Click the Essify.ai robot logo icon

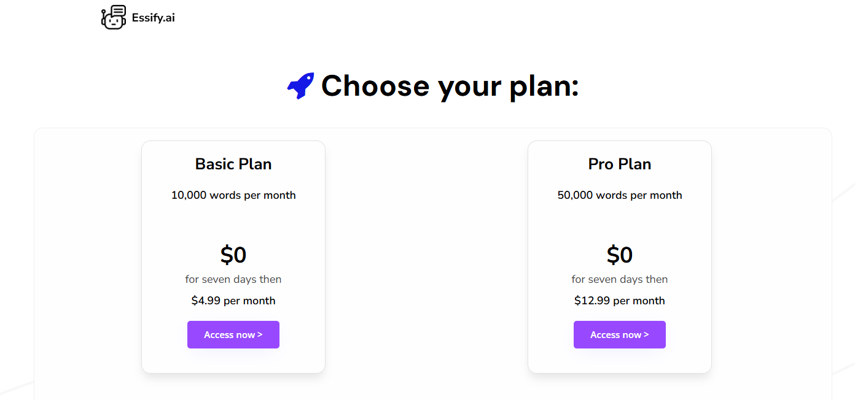pyautogui.click(x=113, y=17)
